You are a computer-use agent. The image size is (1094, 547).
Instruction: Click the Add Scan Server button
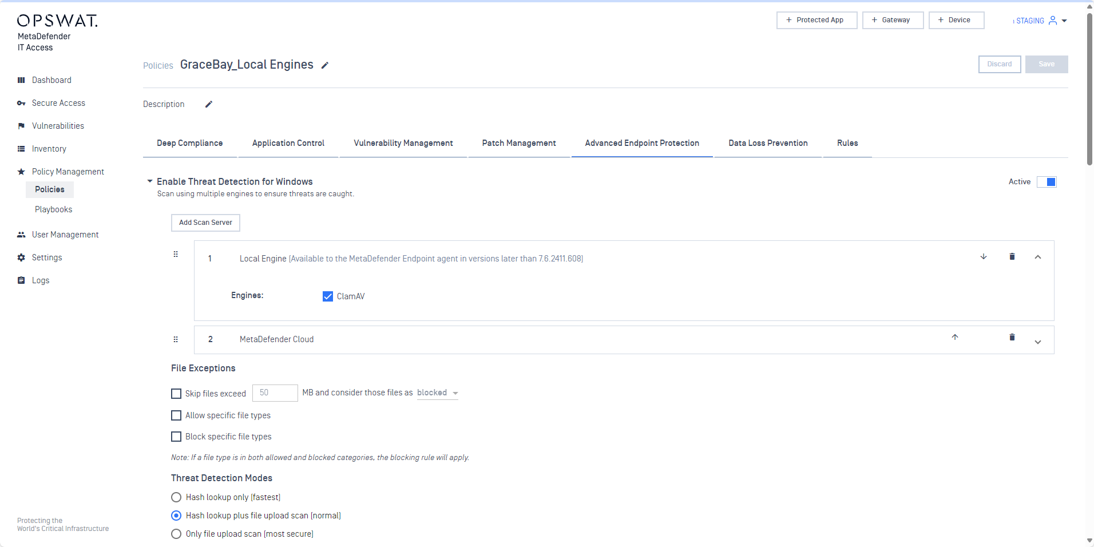click(205, 223)
